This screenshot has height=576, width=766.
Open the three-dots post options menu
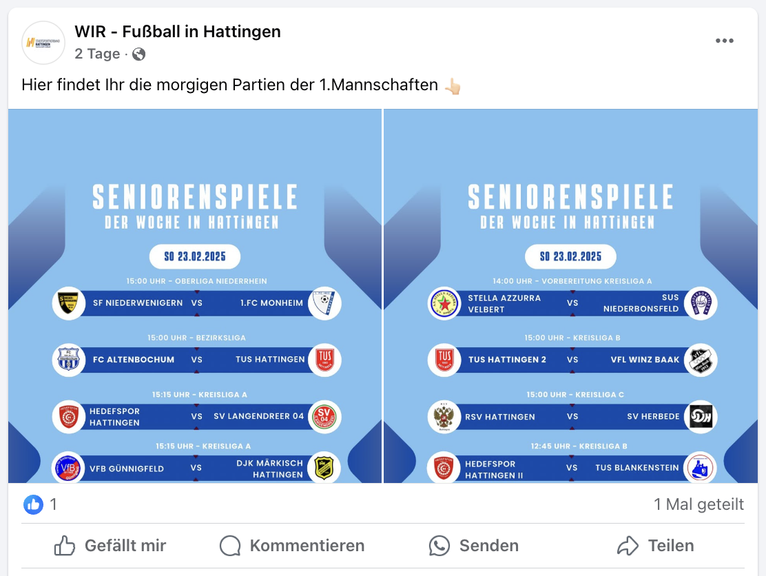(724, 41)
